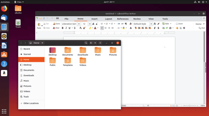Launch Firefox from the dock
Viewport: 209px width, 116px height.
click(4, 9)
